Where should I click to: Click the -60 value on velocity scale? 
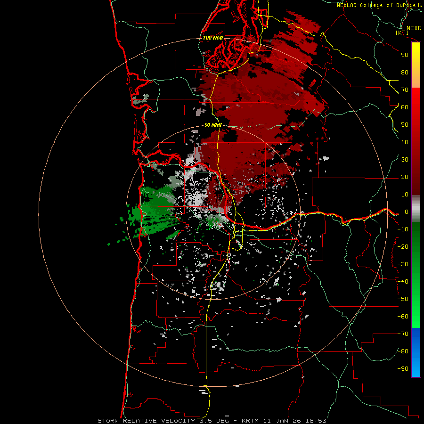(x=403, y=317)
